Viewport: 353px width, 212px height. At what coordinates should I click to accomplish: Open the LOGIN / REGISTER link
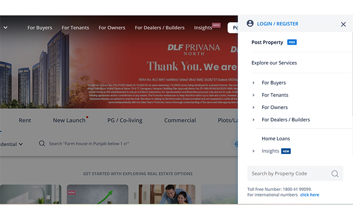(278, 24)
